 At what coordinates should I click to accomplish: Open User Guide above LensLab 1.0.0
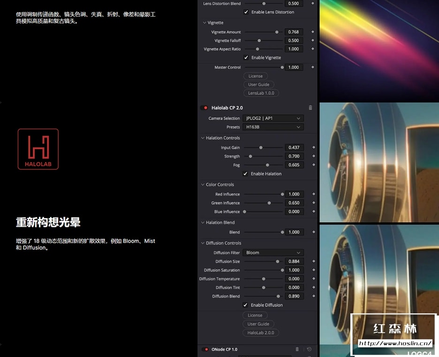point(258,84)
